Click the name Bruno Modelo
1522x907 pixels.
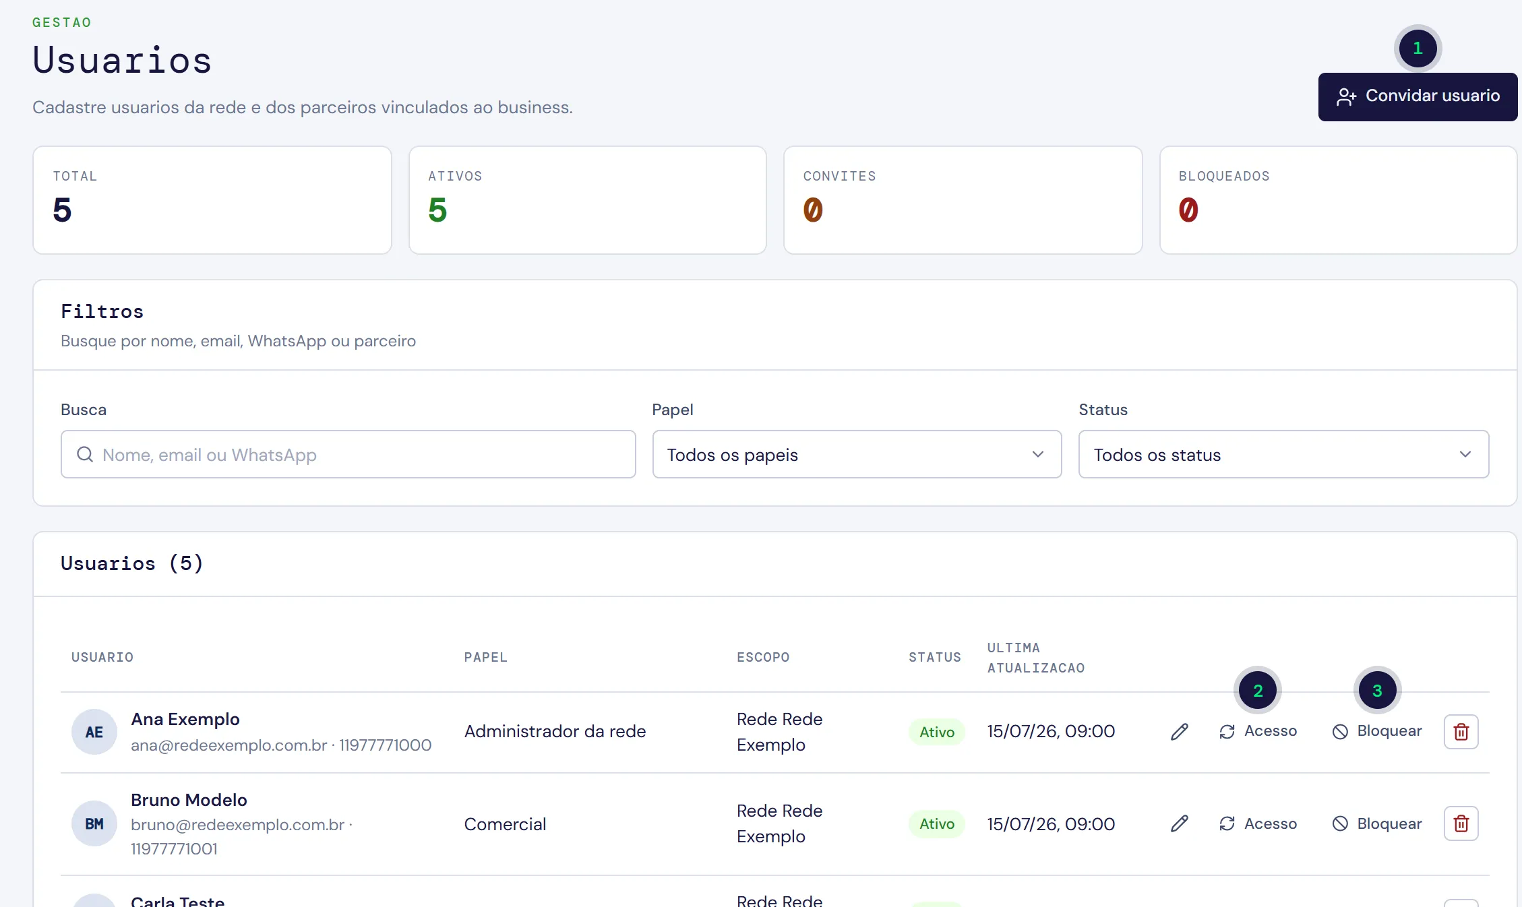[x=189, y=801]
